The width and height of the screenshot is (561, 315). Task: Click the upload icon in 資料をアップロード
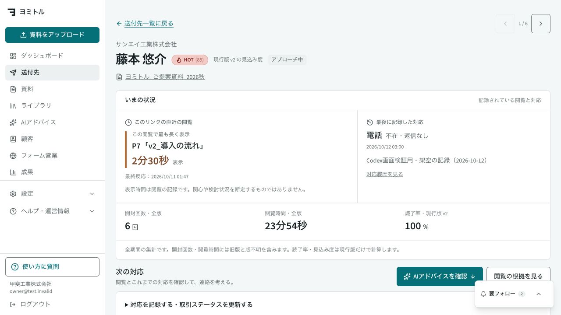[x=24, y=35]
